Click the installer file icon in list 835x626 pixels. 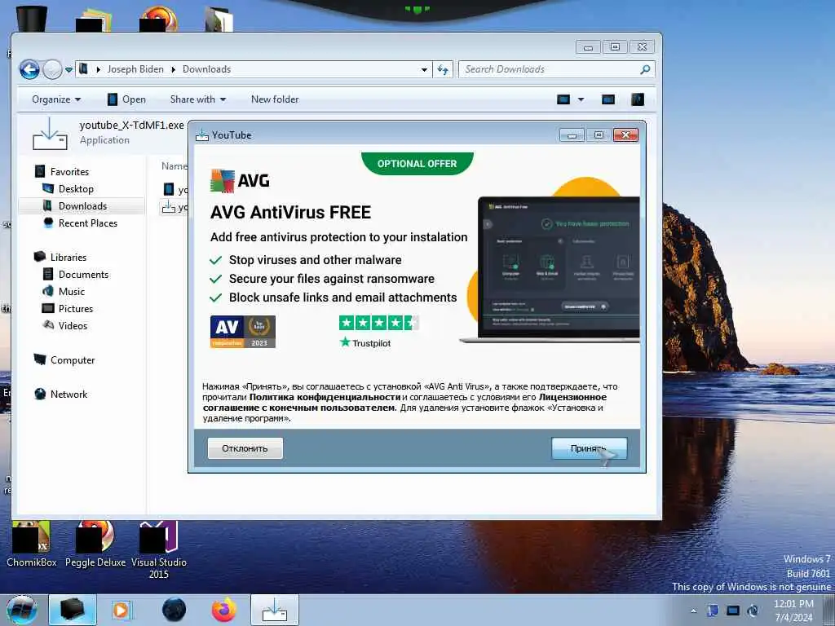pos(169,206)
